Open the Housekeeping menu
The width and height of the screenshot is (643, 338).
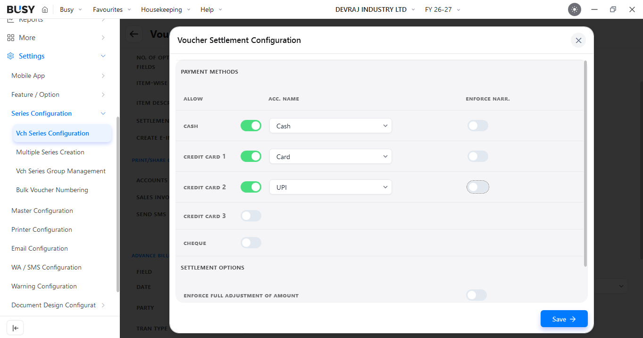pyautogui.click(x=166, y=9)
